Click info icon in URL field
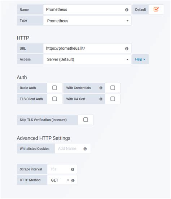Image resolution: width=171 pixels, height=199 pixels. pyautogui.click(x=127, y=49)
